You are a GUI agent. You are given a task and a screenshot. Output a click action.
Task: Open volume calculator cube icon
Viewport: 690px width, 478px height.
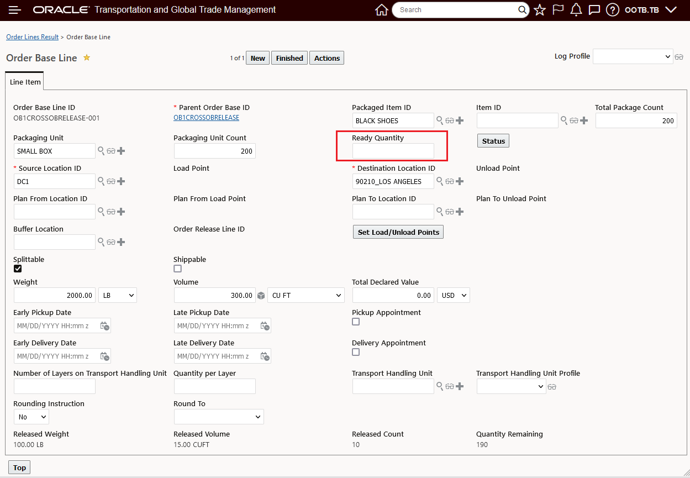pos(261,296)
